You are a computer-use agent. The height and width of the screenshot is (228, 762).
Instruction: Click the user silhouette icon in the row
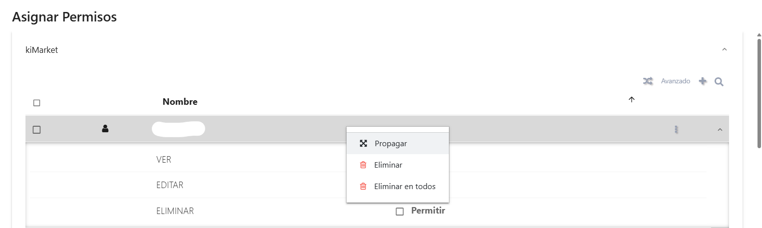(105, 129)
